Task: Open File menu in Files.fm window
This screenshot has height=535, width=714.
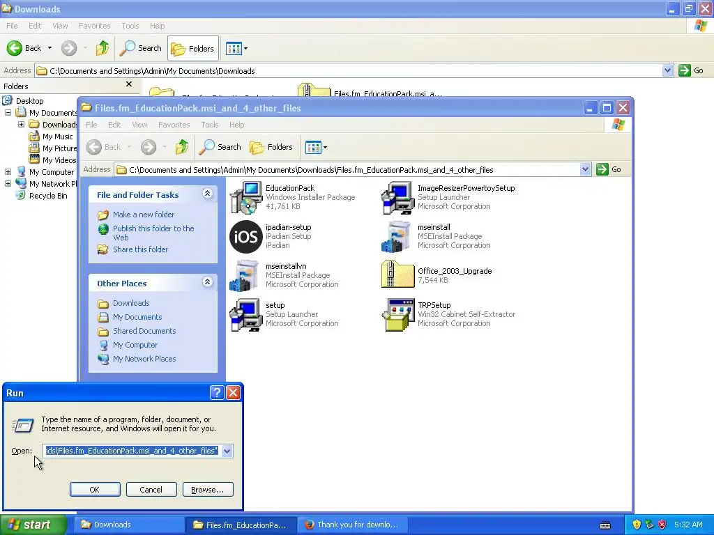Action: click(91, 125)
